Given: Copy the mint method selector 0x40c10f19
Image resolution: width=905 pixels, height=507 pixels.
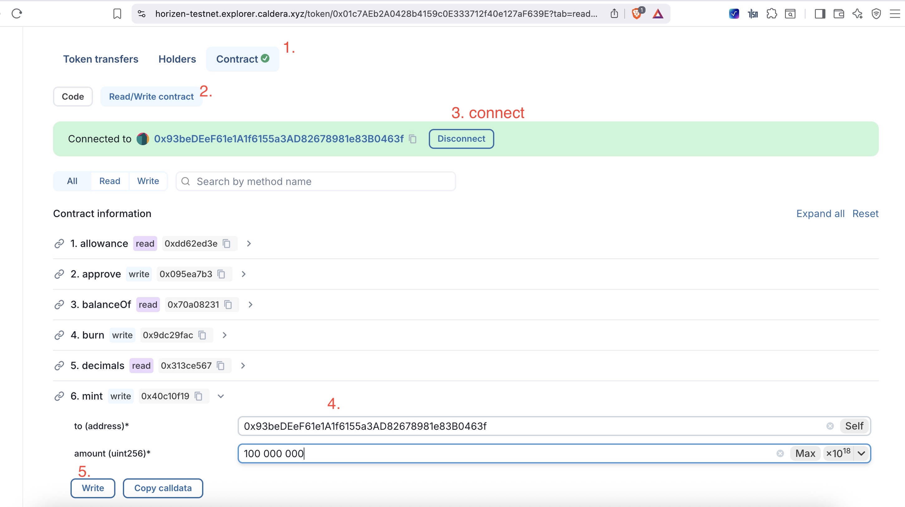Looking at the screenshot, I should click(199, 396).
